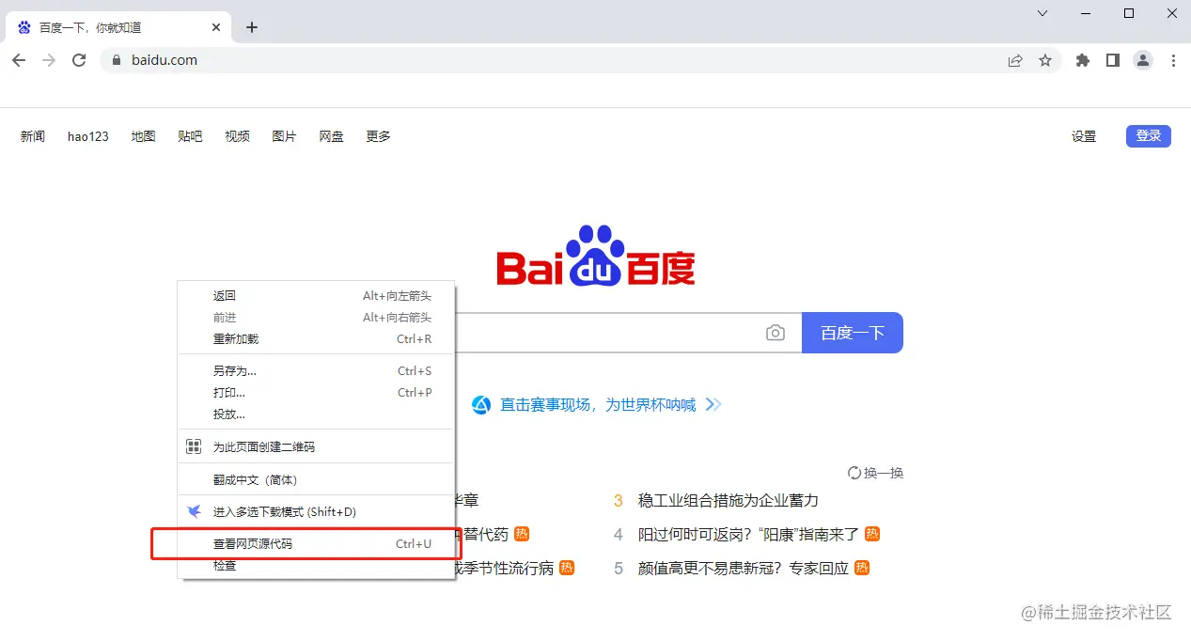Open the 图片 link
Screen dimensions: 1191x641
pos(284,136)
